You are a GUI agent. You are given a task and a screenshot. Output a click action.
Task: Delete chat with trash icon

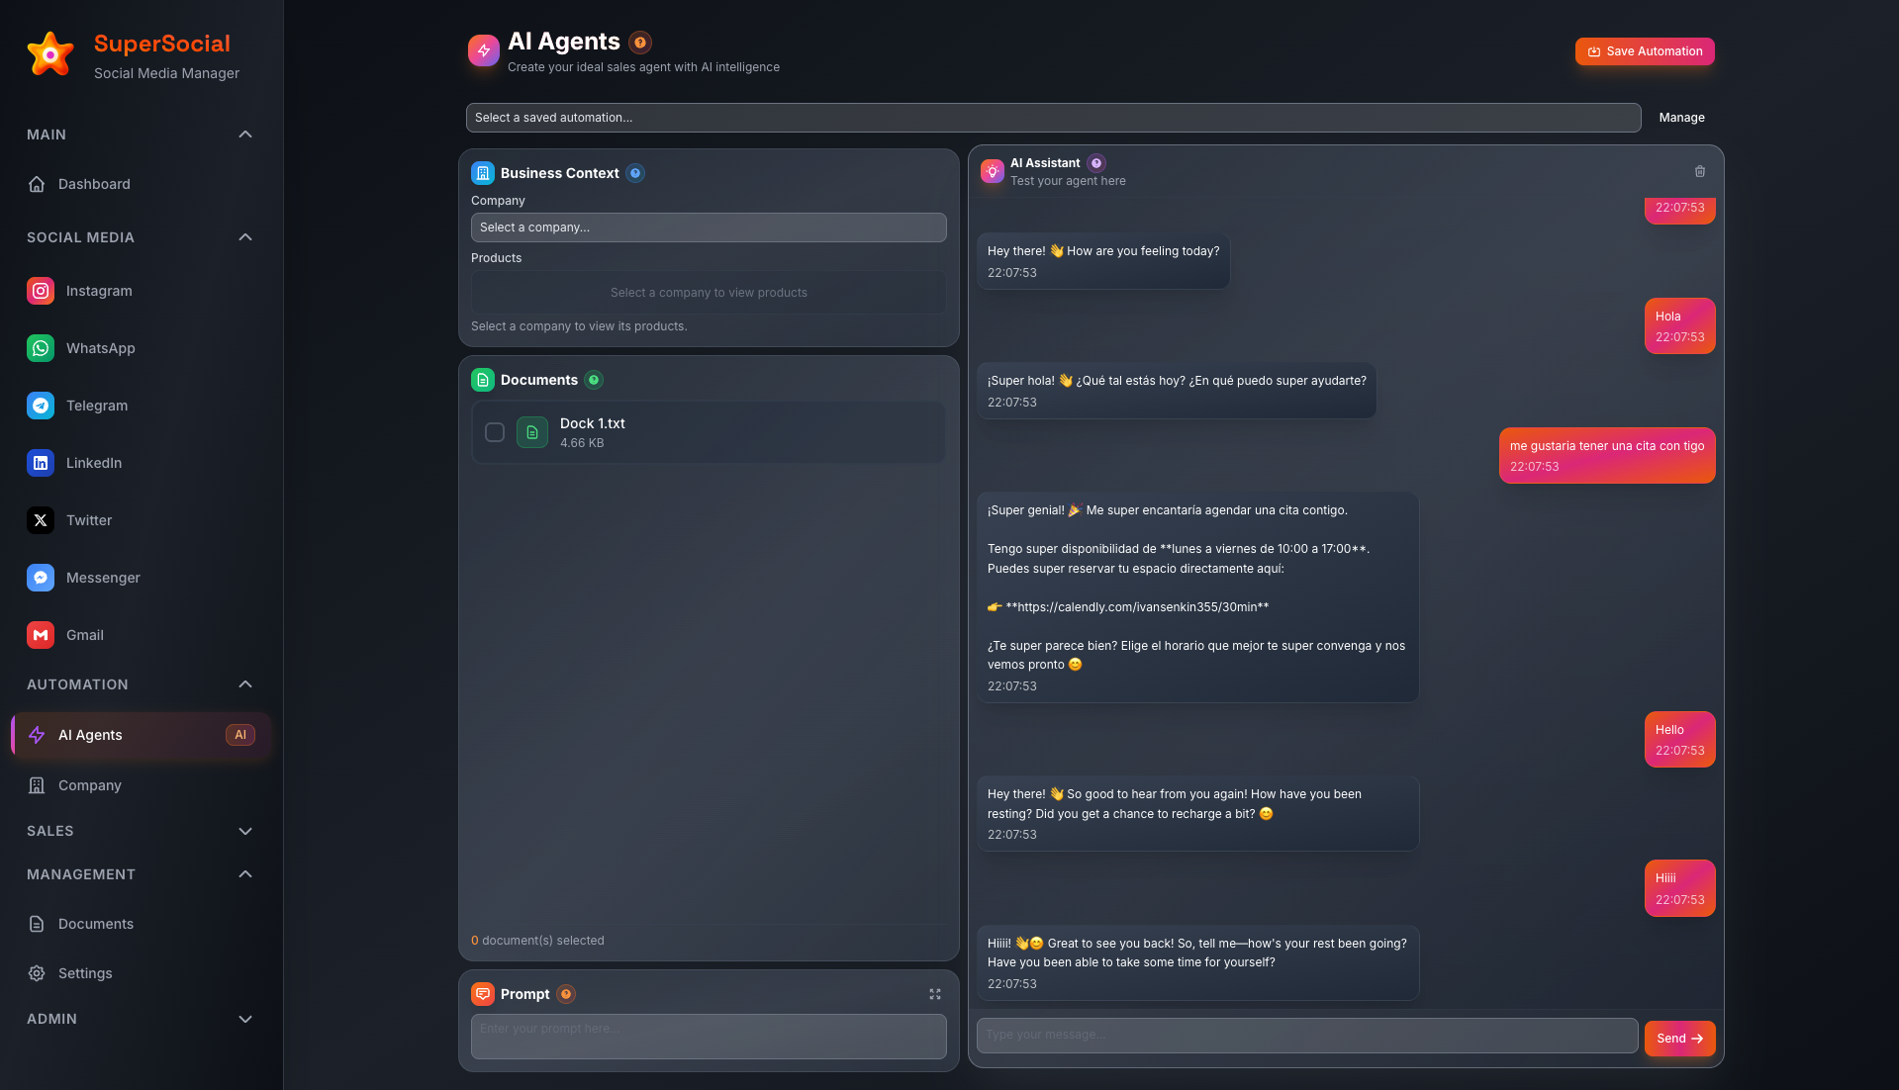[x=1699, y=172]
